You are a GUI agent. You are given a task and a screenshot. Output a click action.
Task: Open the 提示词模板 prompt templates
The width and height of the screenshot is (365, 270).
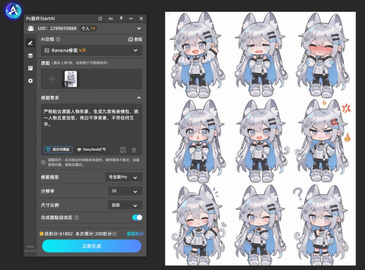(x=58, y=149)
